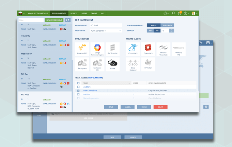
Task: Click the Default value stepper arrows
Action: click(x=171, y=31)
